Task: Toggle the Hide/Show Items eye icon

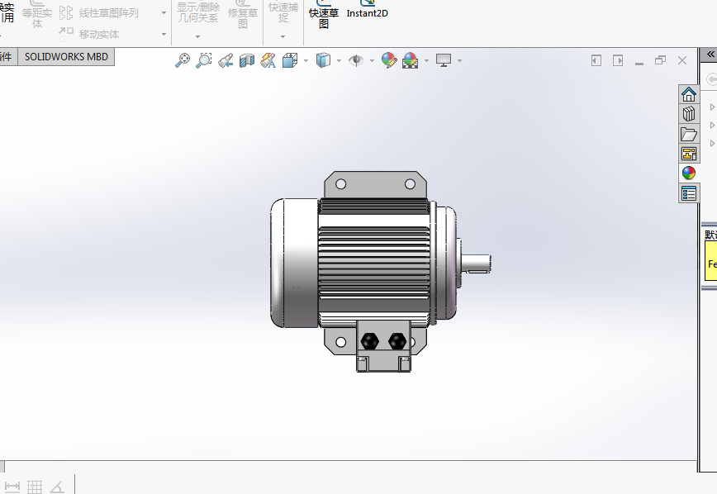Action: pos(356,60)
